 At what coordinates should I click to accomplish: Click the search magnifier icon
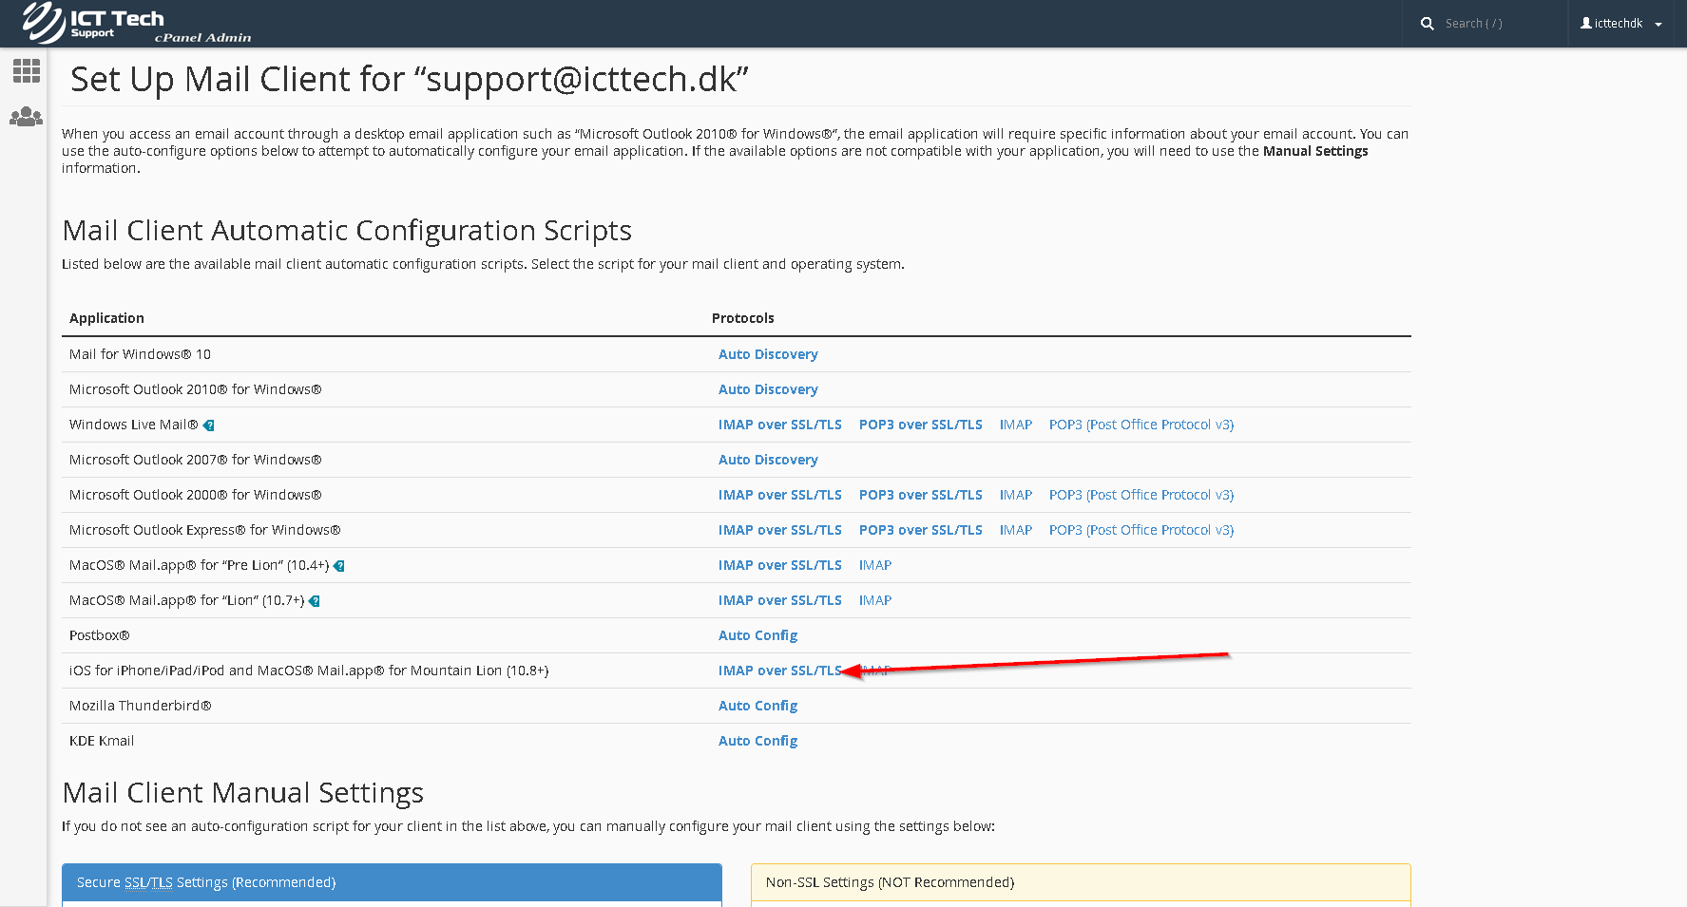pos(1427,23)
